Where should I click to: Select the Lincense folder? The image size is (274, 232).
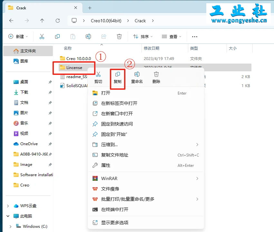point(71,67)
